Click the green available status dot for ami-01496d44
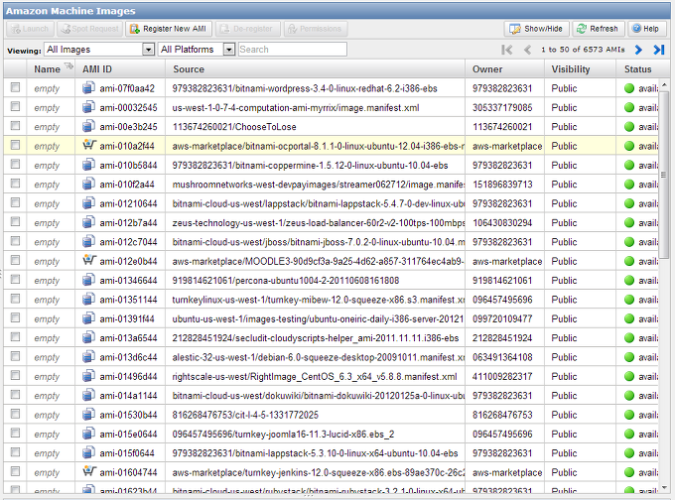 click(629, 377)
